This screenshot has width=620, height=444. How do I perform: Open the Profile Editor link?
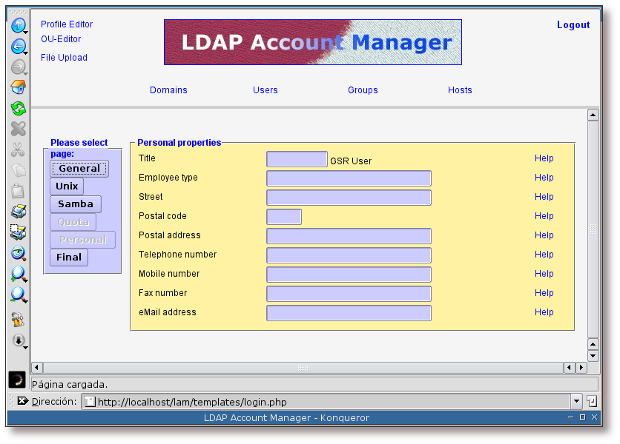(67, 24)
